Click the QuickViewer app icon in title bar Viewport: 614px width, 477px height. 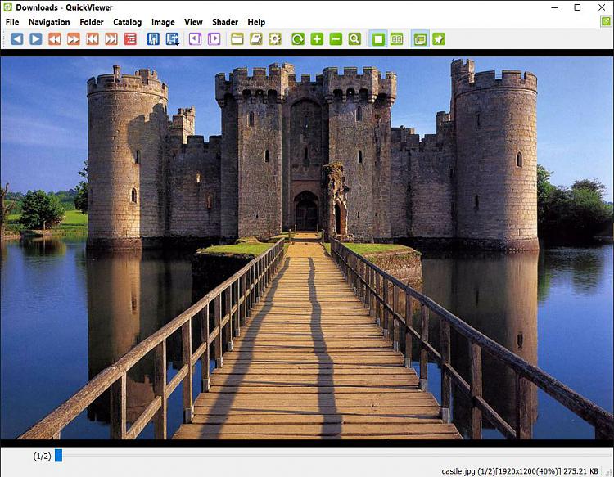(7, 7)
